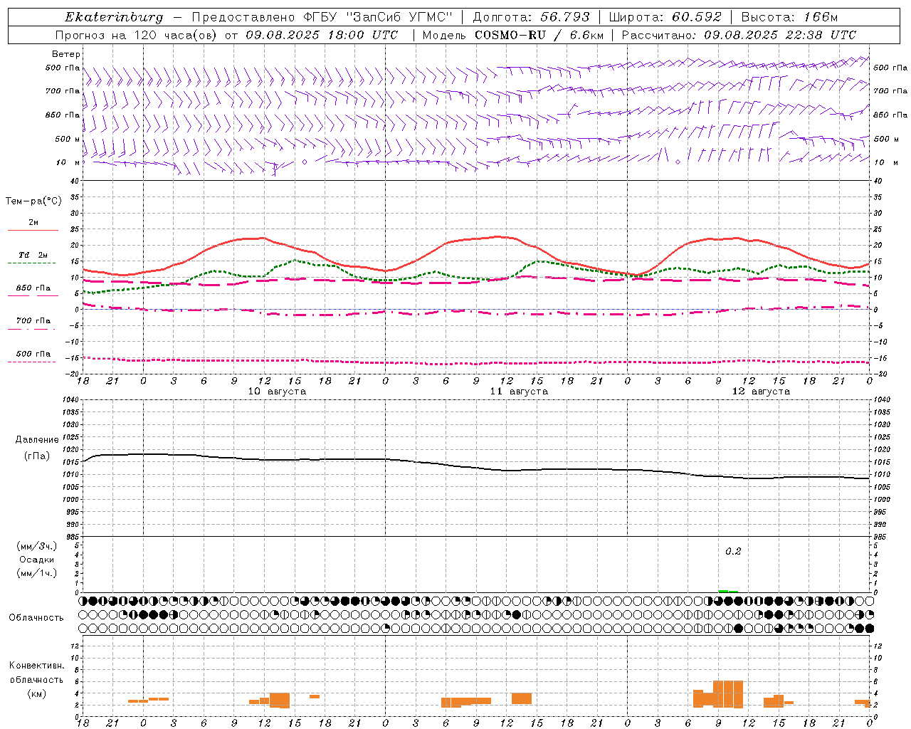Click the 0.2 precipitation amount value
This screenshot has width=911, height=729.
click(733, 552)
